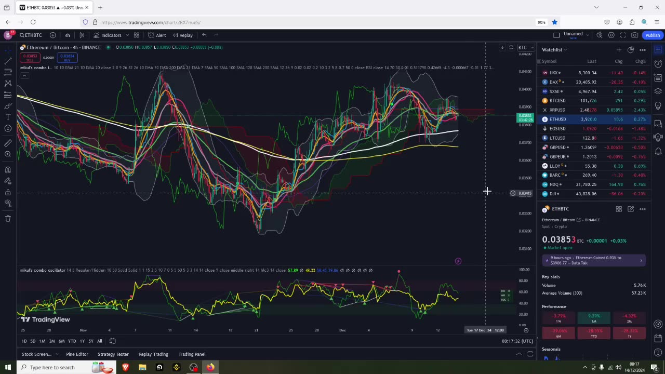Maximize the bottom panel
This screenshot has width=665, height=374.
click(530, 354)
